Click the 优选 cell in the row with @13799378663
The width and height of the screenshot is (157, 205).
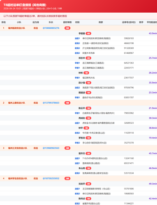(x=36, y=103)
